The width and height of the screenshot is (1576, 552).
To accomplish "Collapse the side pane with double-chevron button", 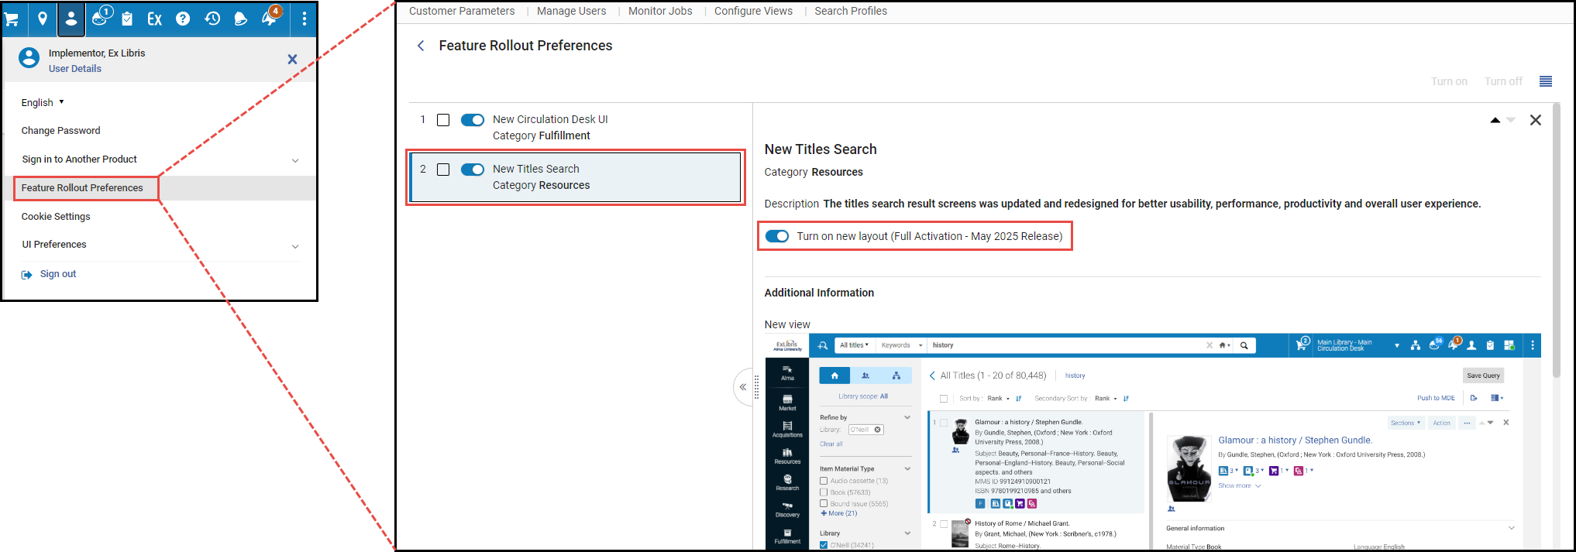I will (742, 387).
